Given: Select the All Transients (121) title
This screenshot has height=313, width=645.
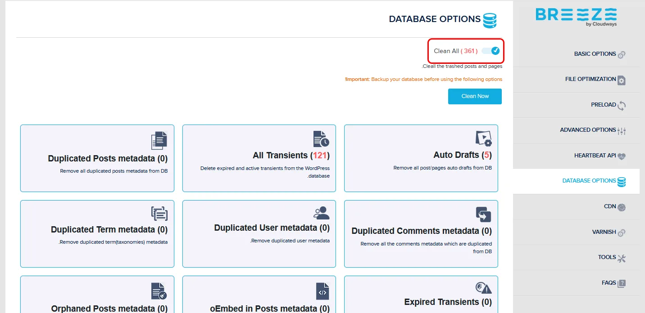Looking at the screenshot, I should [x=291, y=156].
